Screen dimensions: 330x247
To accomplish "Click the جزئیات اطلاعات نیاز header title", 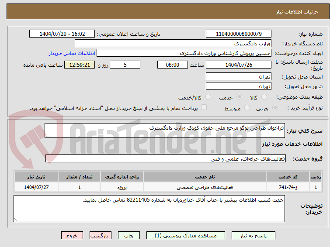I will 297,12.
